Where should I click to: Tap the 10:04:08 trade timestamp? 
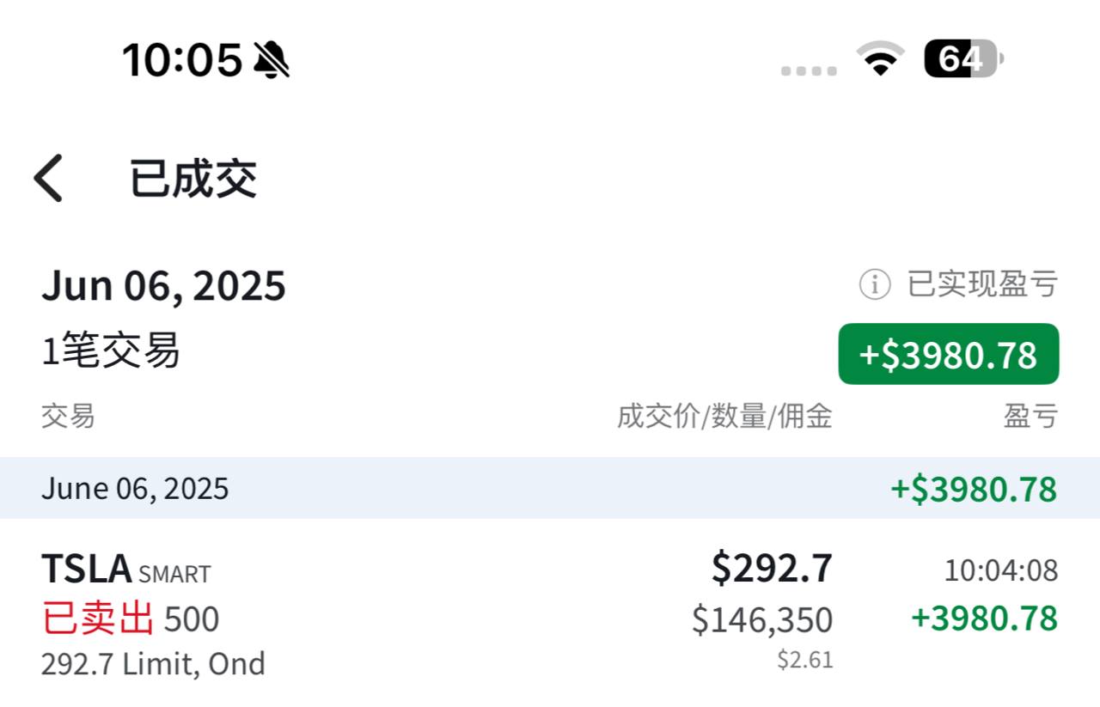1001,570
